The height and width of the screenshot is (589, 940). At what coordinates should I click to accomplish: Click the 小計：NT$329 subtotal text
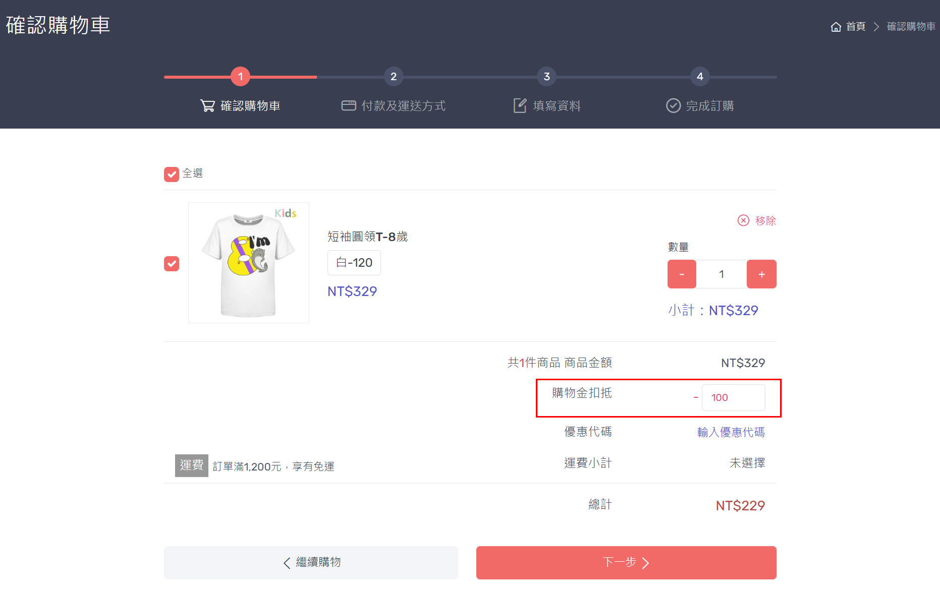pyautogui.click(x=713, y=310)
